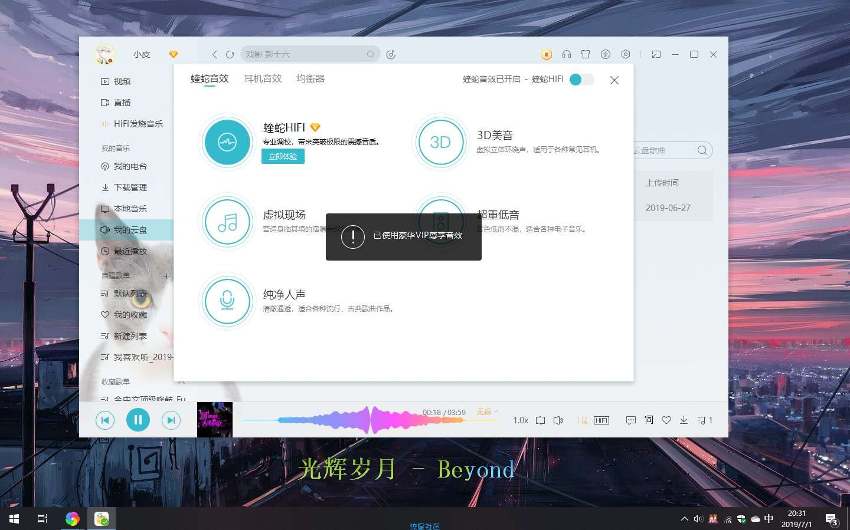Open the skin (T-shirt) icon
Screen dimensions: 850x530
coord(586,54)
